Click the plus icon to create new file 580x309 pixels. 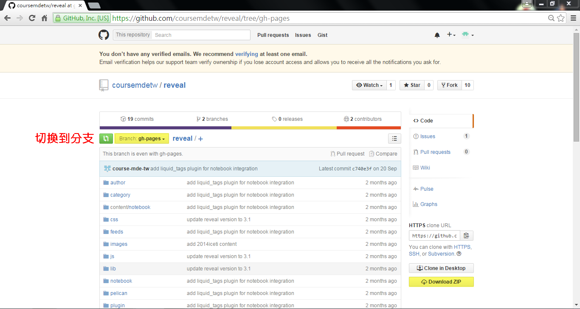point(200,139)
